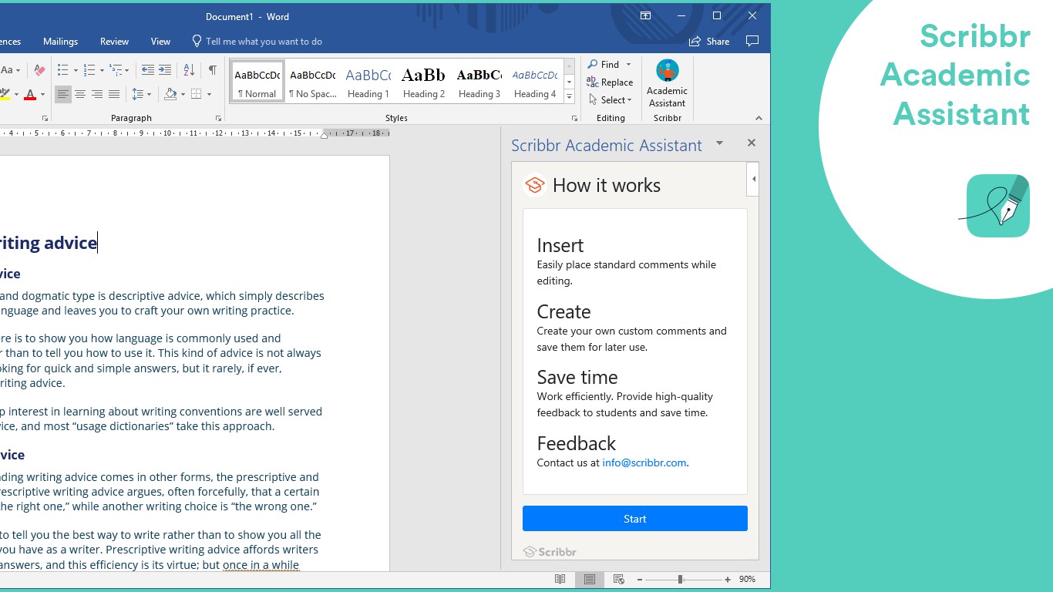This screenshot has height=592, width=1053.
Task: Launch the Scribbr Academic Assistant add-in
Action: pos(667,84)
